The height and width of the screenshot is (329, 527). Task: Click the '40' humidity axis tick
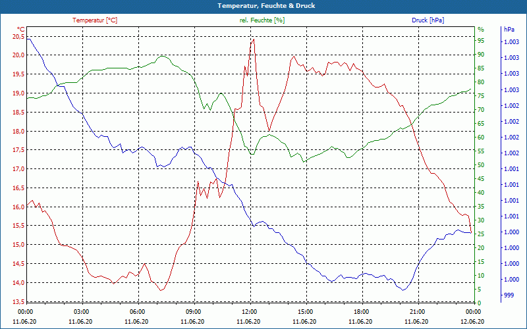[x=481, y=193]
